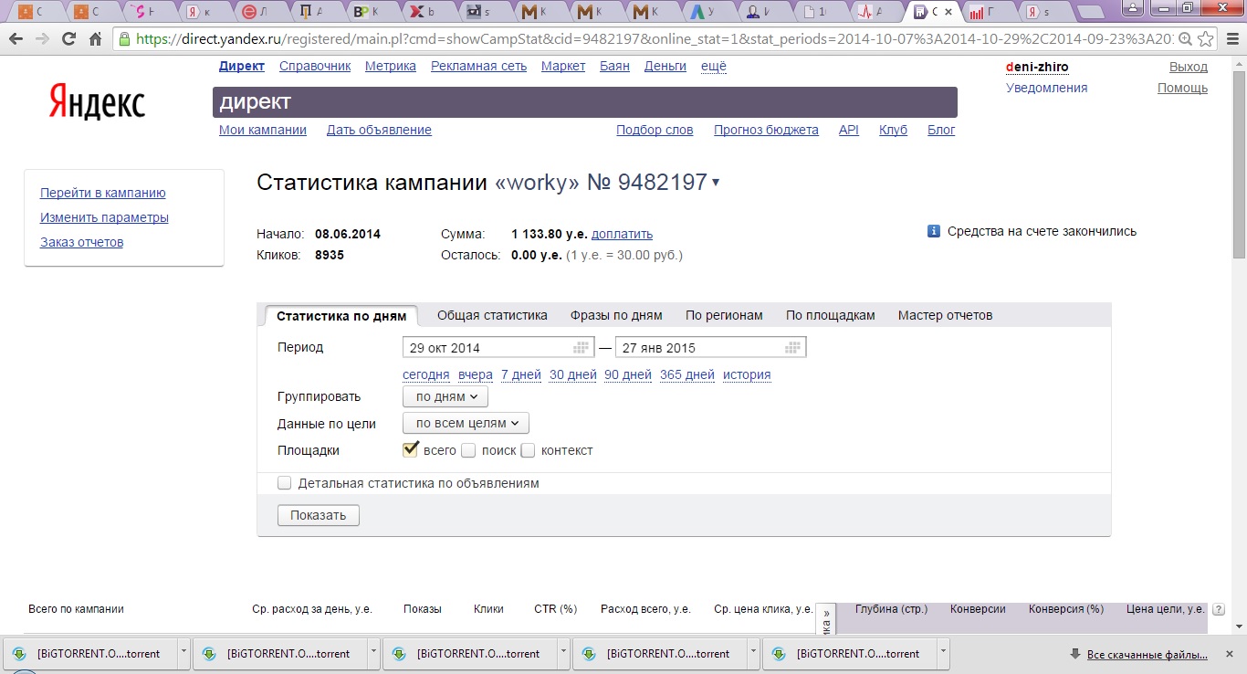This screenshot has width=1247, height=674.
Task: Click the Метрика link in top navigation
Action: pyautogui.click(x=391, y=66)
